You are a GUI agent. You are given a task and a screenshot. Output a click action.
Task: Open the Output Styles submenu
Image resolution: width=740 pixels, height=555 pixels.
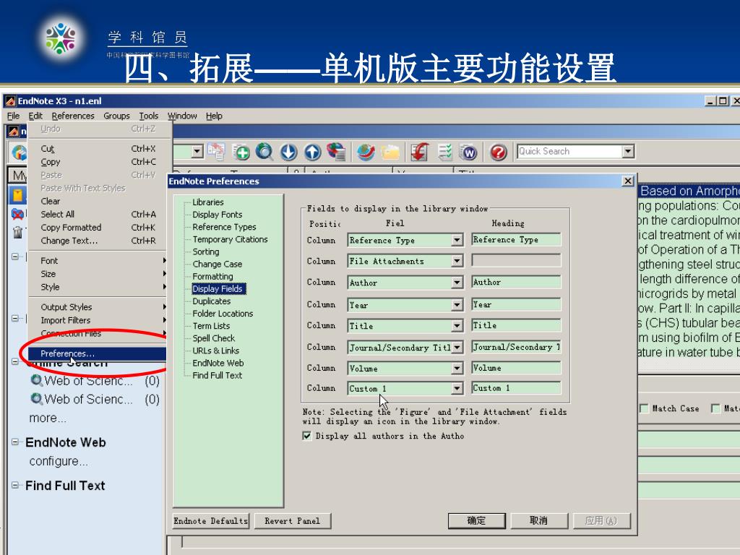click(98, 307)
